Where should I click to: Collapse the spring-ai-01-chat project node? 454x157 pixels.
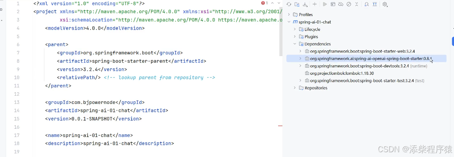[x=289, y=22]
